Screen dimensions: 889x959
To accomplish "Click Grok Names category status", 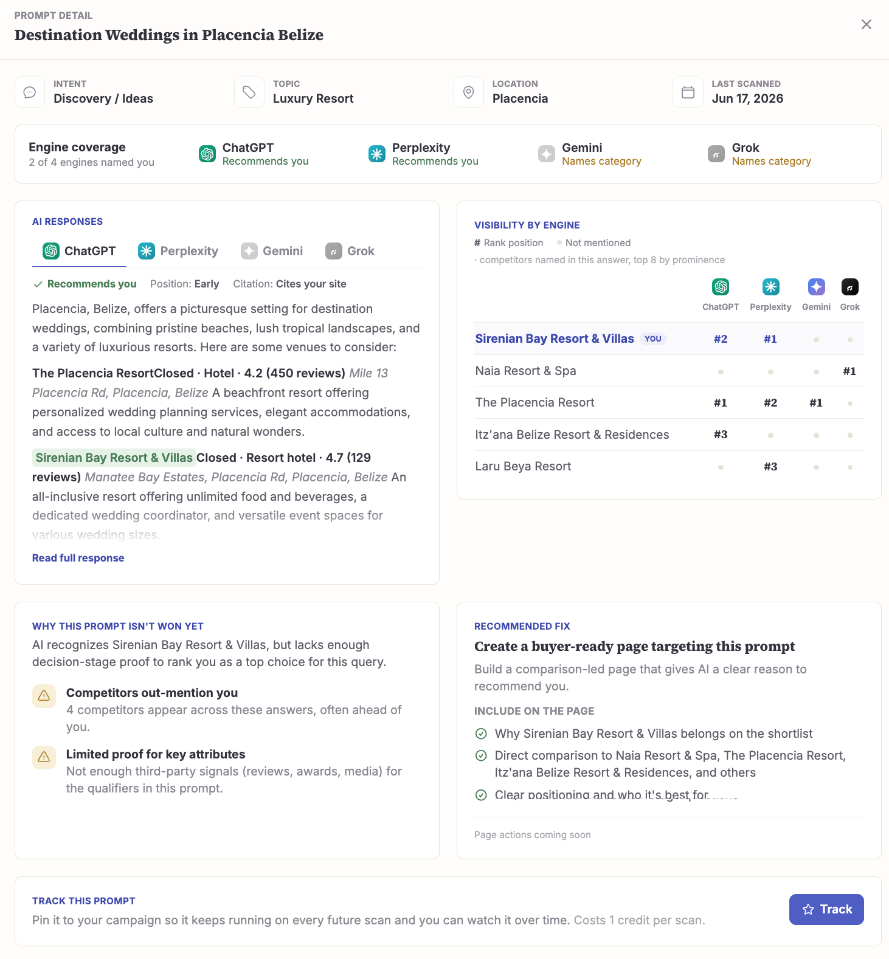I will 771,161.
